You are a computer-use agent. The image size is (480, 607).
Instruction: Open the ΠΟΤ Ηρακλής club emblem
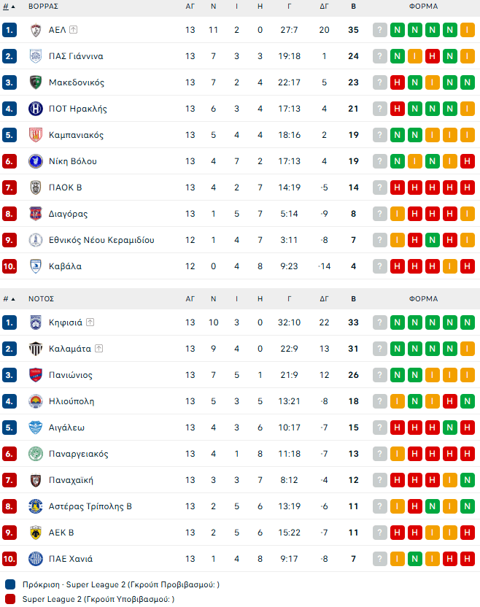pyautogui.click(x=35, y=109)
